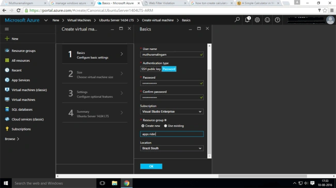This screenshot has width=336, height=188.
Task: Open step 1 Basics
Action: [95, 54]
